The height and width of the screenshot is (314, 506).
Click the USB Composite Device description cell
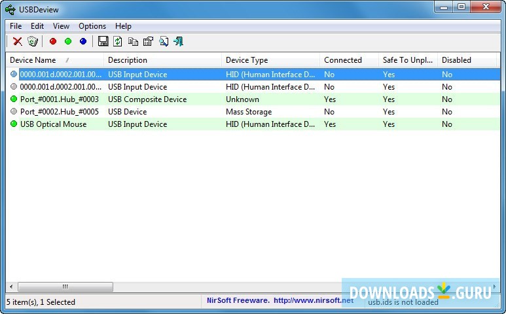(147, 99)
